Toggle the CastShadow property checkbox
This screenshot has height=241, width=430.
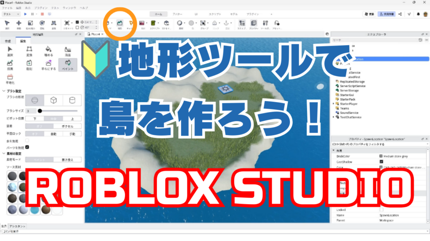coord(381,161)
